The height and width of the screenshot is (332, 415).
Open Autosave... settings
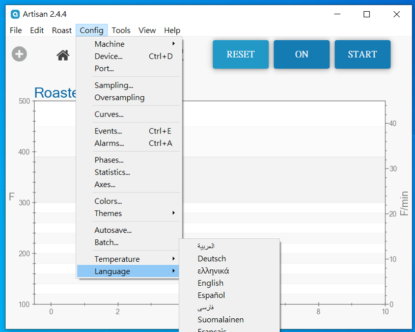pyautogui.click(x=129, y=230)
